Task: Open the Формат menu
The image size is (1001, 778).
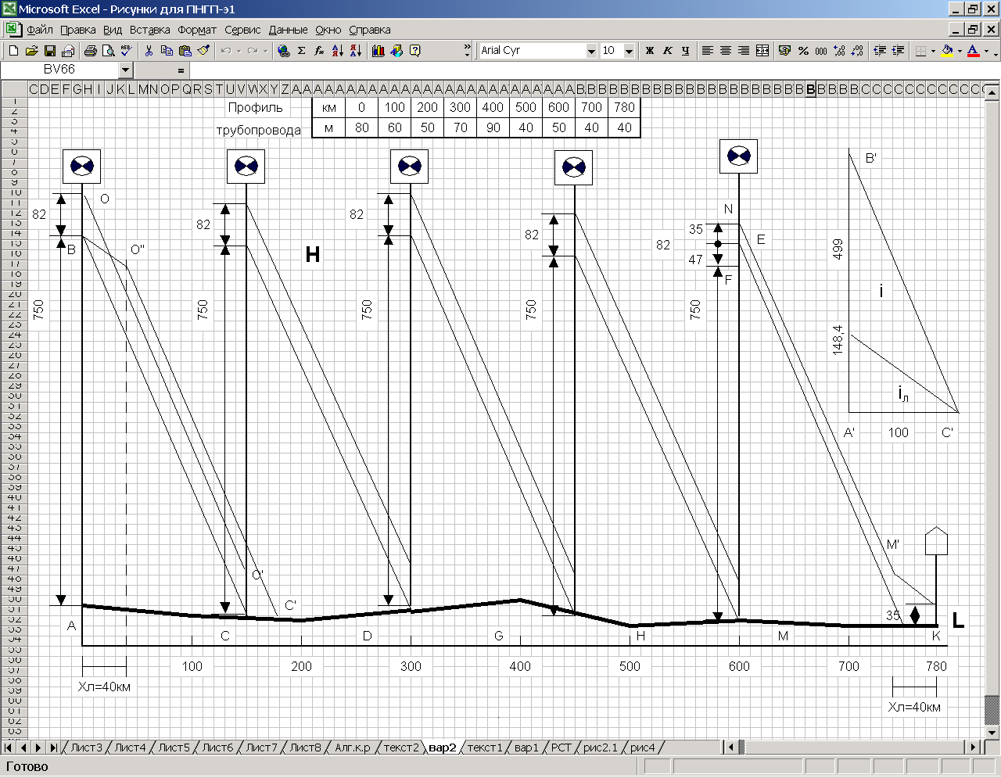Action: point(197,30)
